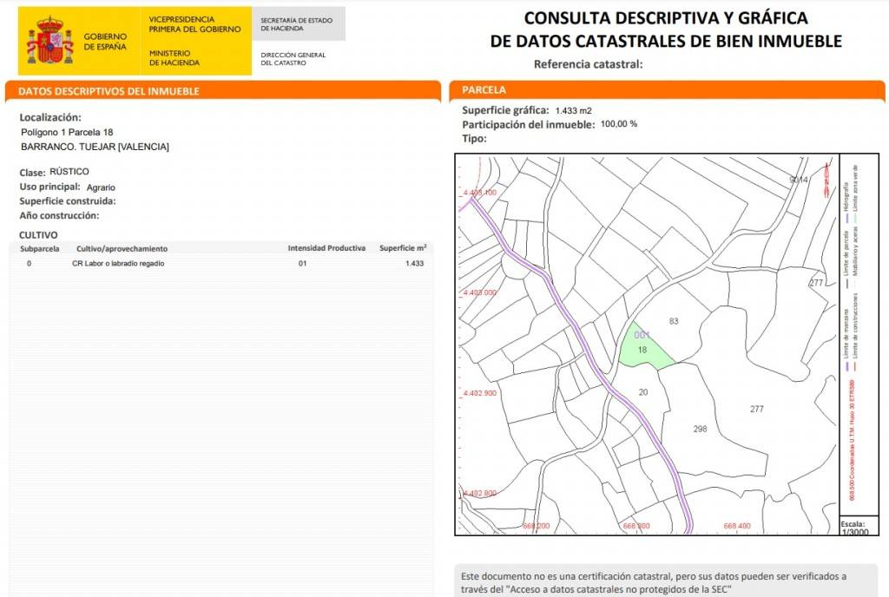This screenshot has height=597, width=889.
Task: Click the 'Intensidad Productiva' column header
Action: click(326, 248)
